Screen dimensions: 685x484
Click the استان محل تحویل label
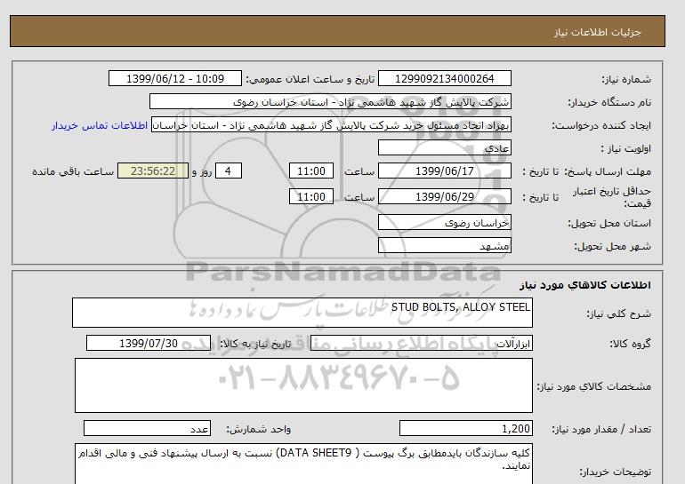(x=609, y=223)
